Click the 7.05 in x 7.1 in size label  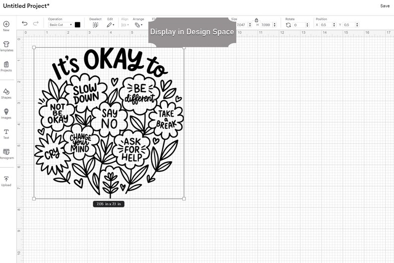[109, 204]
